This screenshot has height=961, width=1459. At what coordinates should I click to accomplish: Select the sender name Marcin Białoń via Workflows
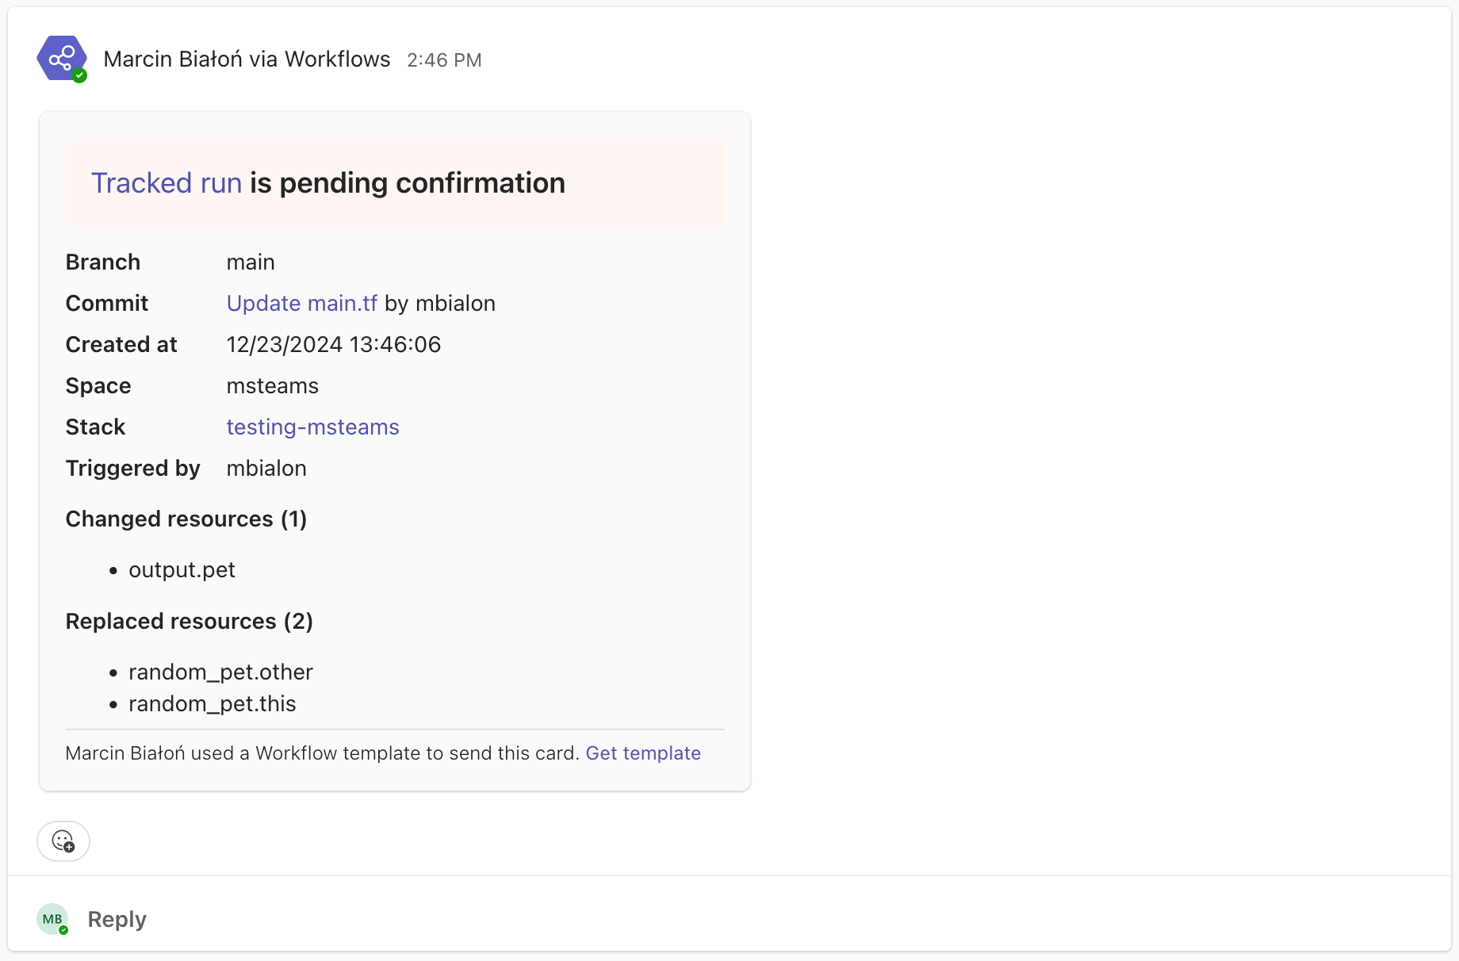coord(247,59)
